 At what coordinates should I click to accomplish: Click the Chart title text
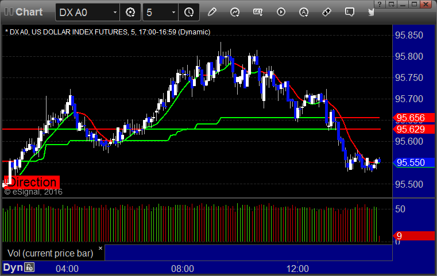coord(29,12)
